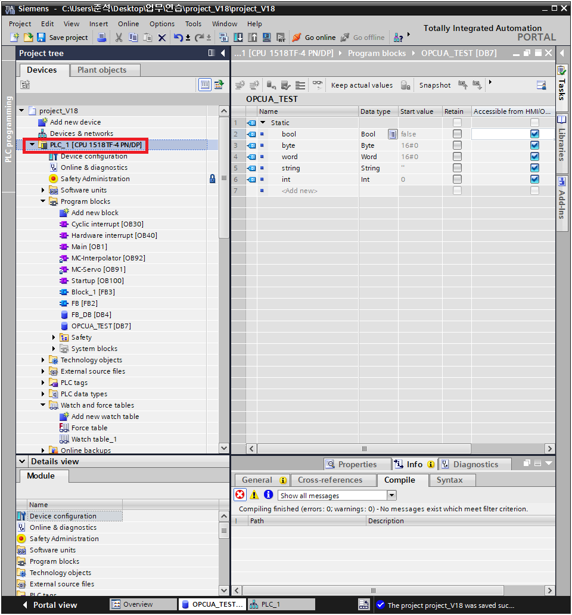Expand the System blocks folder
This screenshot has height=615, width=572.
pos(54,349)
